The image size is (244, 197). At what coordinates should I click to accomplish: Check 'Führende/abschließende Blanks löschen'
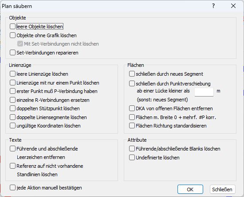click(x=132, y=149)
